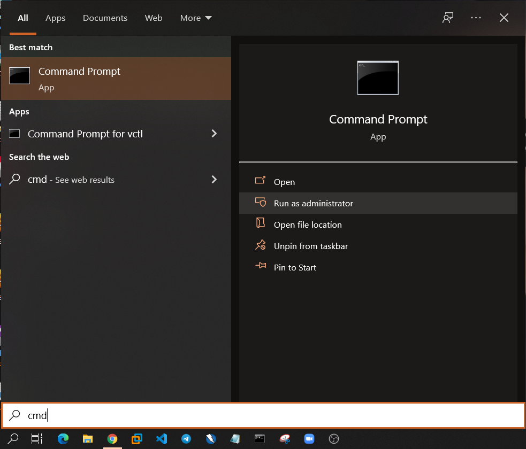This screenshot has width=526, height=449.
Task: Open File Explorer from the taskbar
Action: (x=88, y=438)
